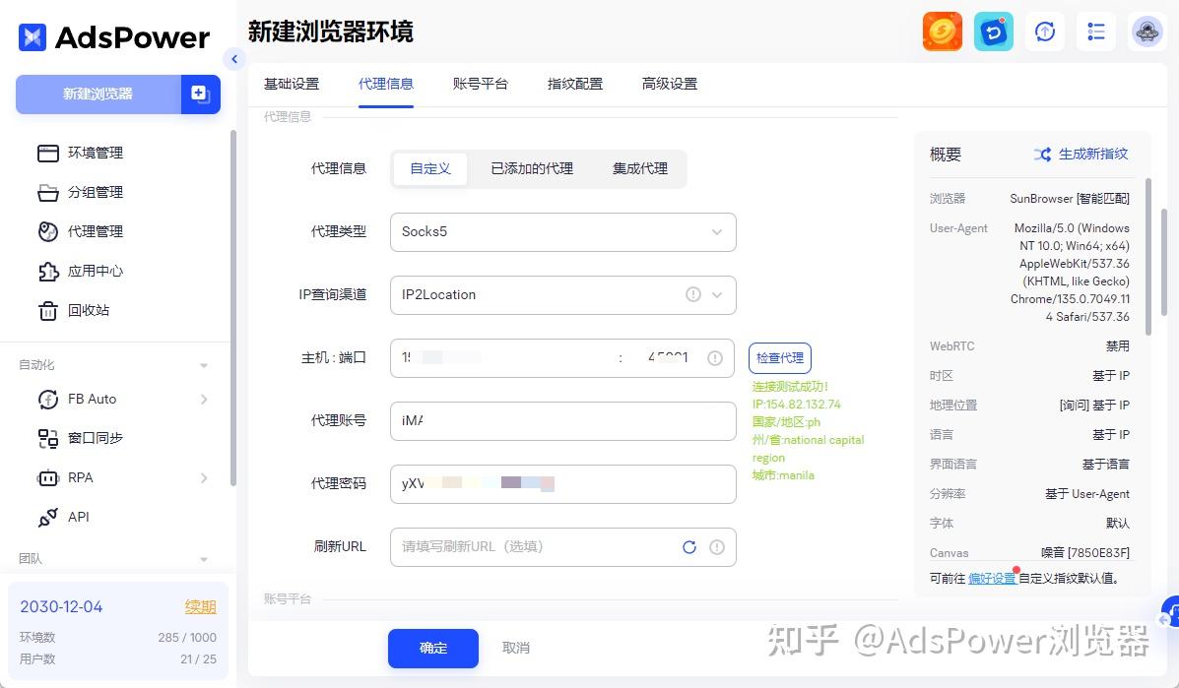
Task: Open the list icon in the top-right toolbar
Action: (x=1095, y=31)
